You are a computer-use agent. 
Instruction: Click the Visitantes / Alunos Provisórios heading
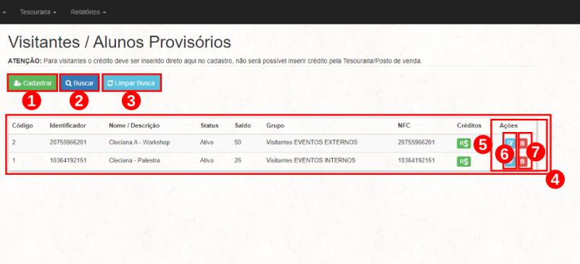120,43
